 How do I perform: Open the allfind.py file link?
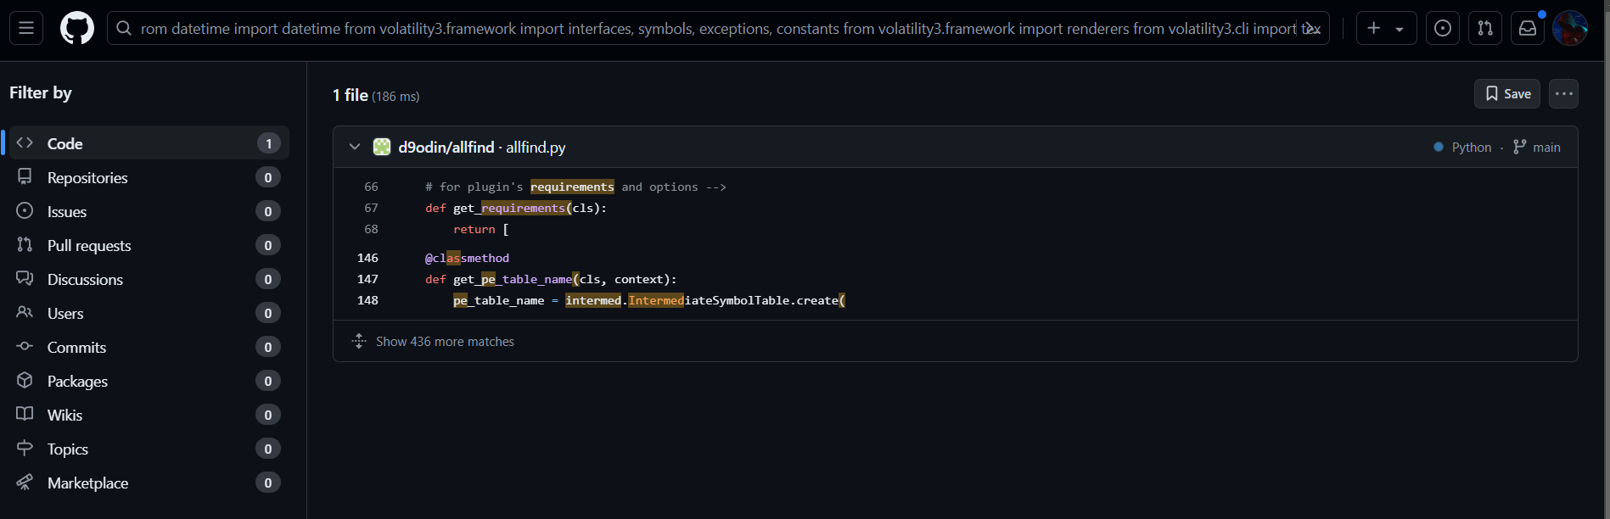pos(536,147)
